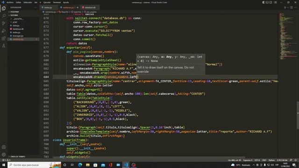
Task: Open the Windows Start button
Action: [4, 165]
